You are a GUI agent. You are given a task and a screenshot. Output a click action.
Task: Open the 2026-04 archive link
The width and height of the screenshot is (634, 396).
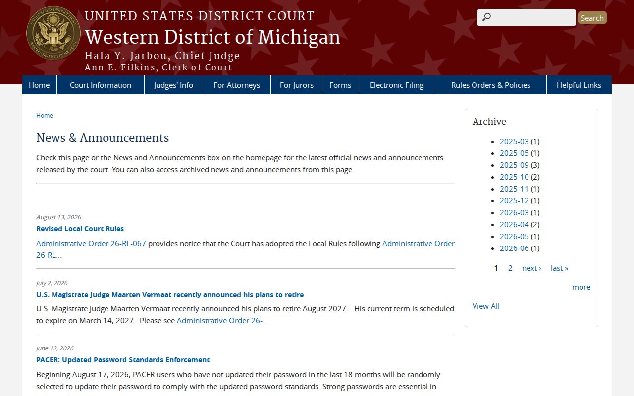pos(514,225)
